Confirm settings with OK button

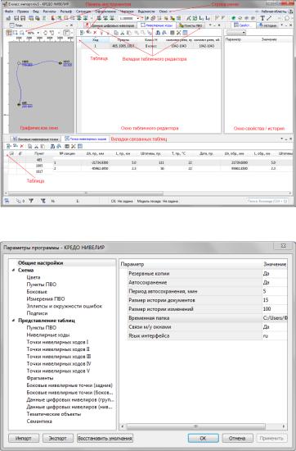(x=203, y=439)
